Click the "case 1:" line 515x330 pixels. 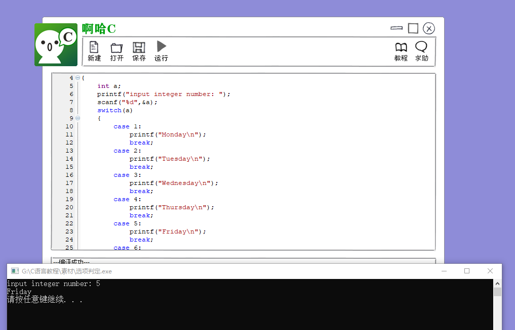click(128, 126)
